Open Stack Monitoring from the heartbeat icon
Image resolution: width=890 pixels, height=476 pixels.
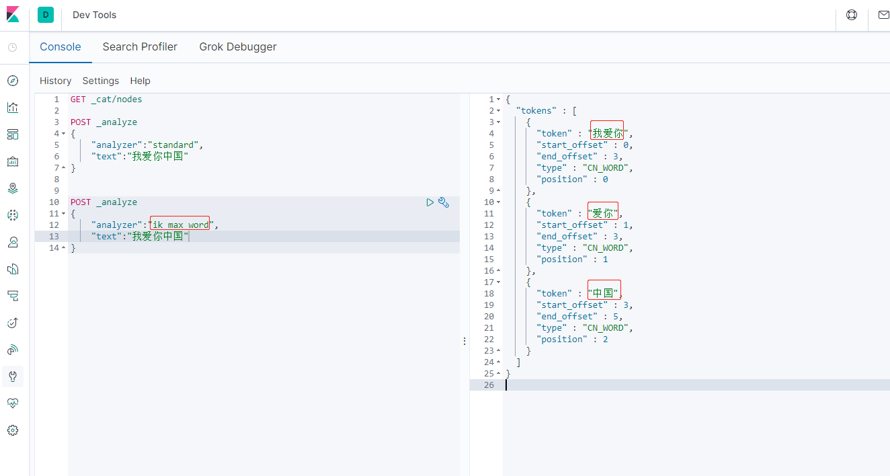12,403
